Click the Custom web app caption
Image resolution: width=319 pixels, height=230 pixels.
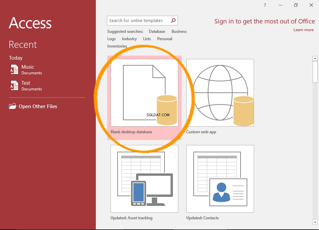[x=201, y=132]
